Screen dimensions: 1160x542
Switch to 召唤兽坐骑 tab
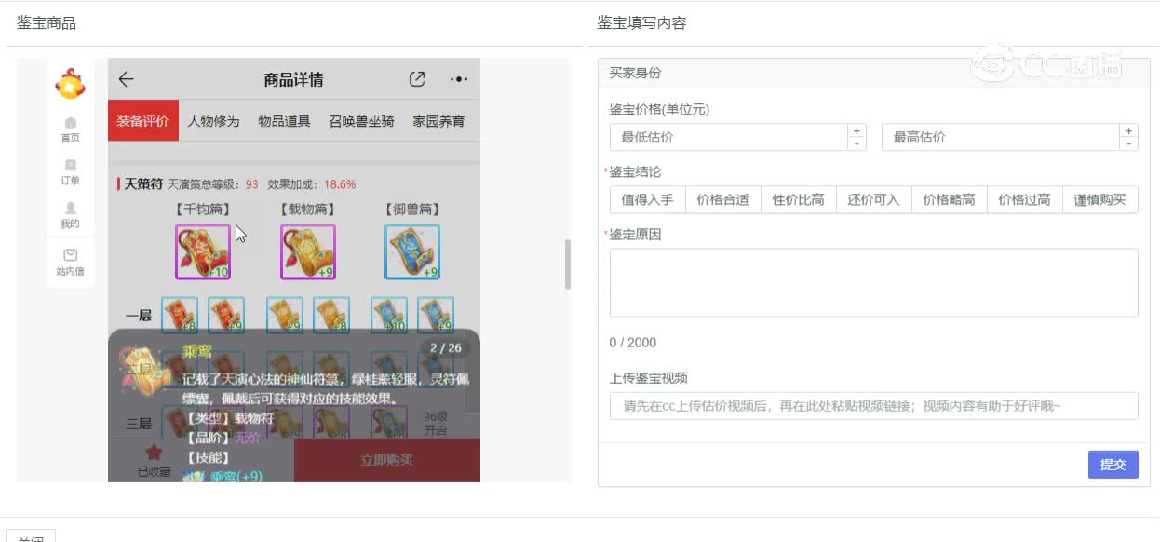point(361,121)
